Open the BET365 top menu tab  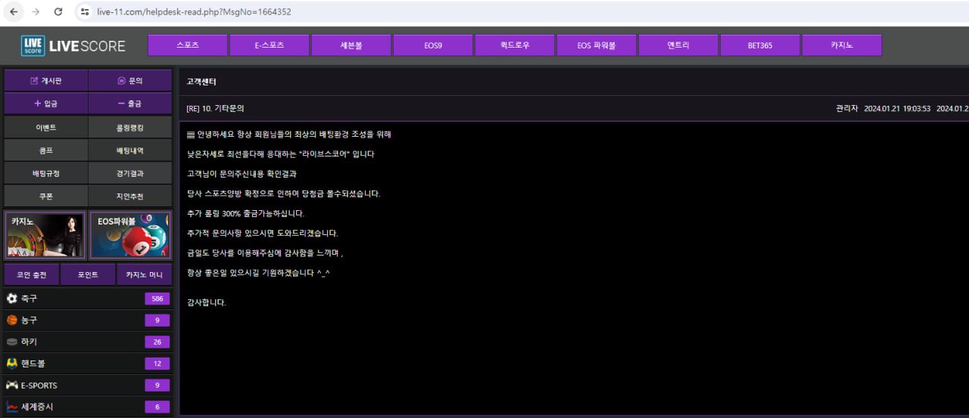(x=760, y=45)
